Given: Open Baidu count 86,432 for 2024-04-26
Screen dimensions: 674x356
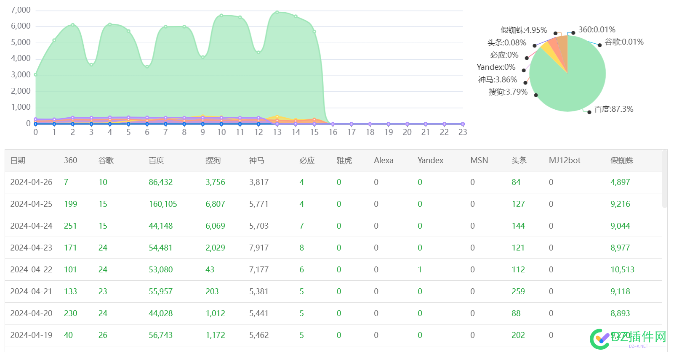Looking at the screenshot, I should [x=161, y=182].
